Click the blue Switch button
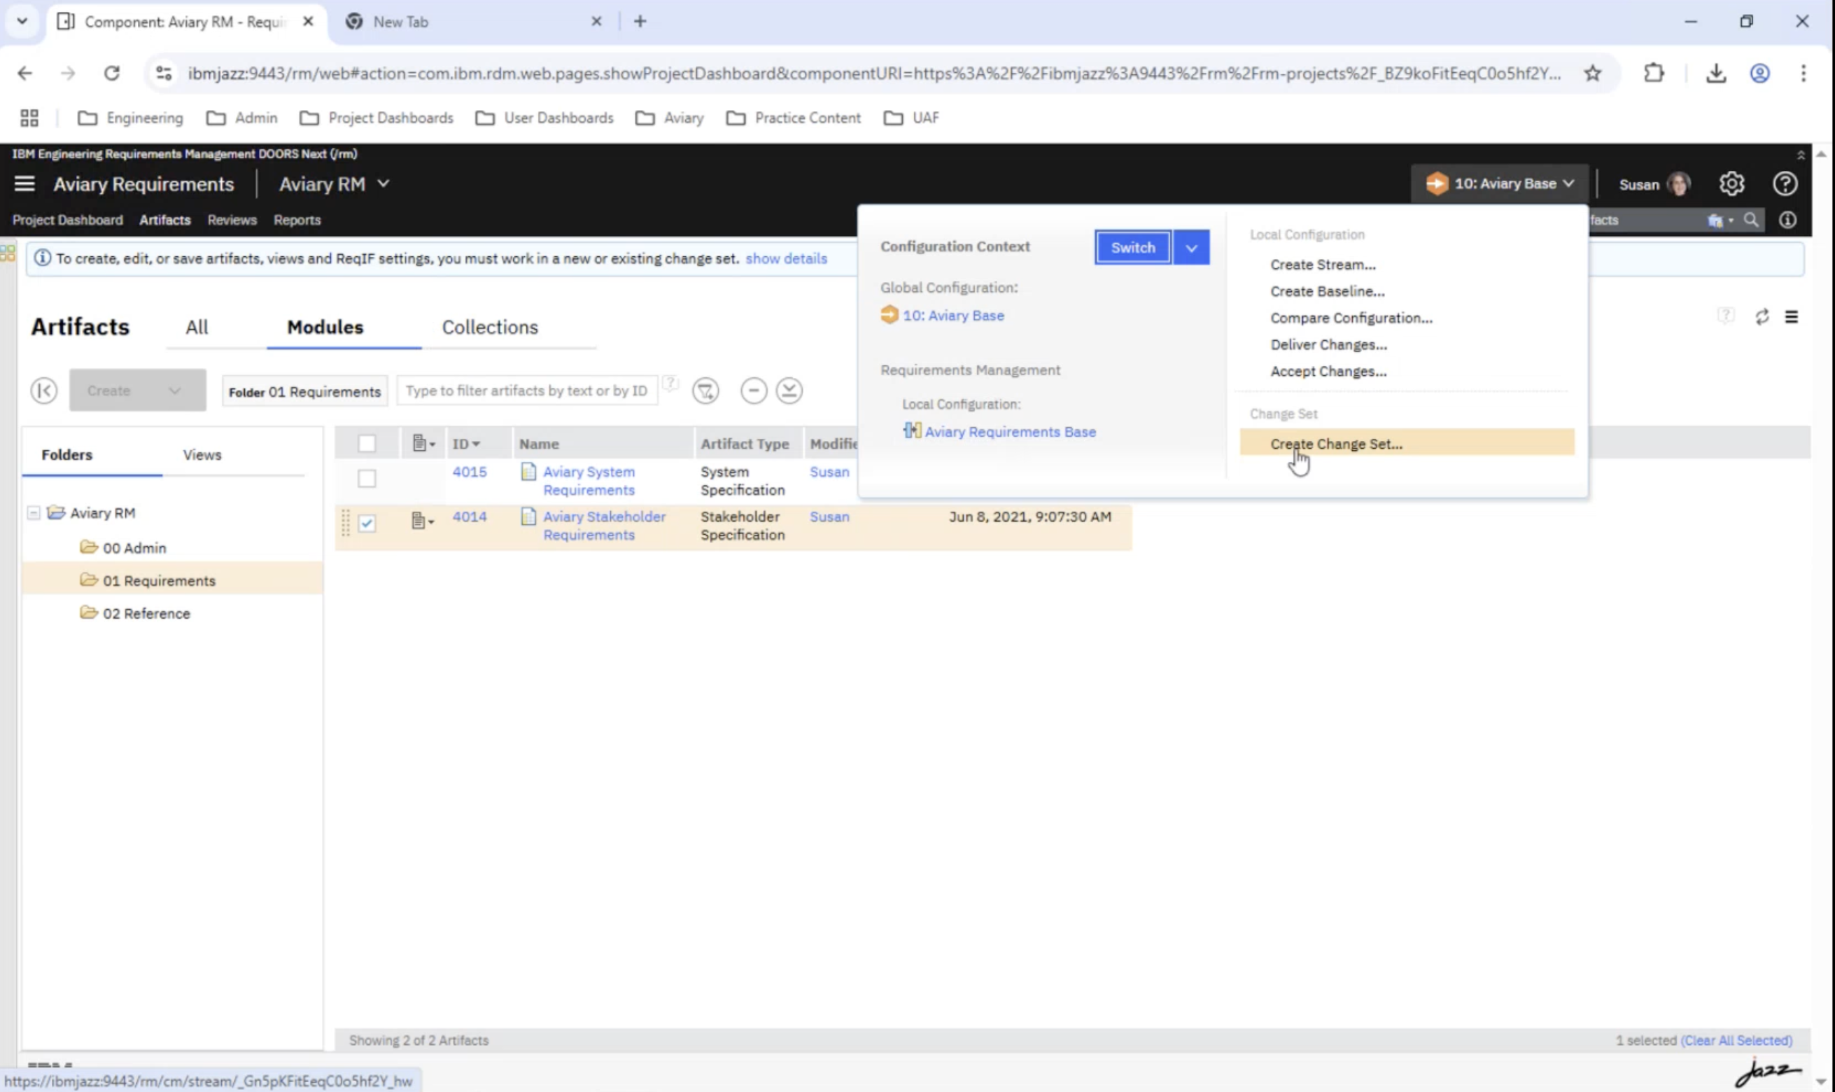The width and height of the screenshot is (1835, 1092). (x=1132, y=248)
